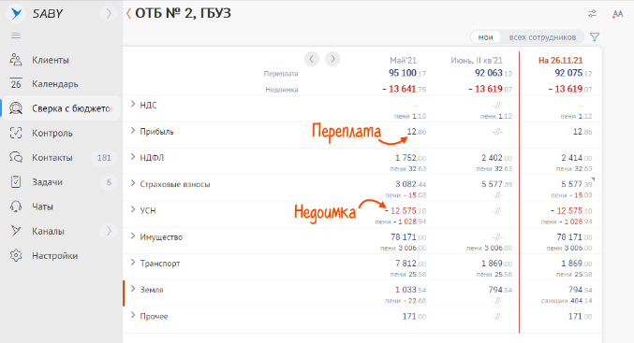
Task: Go to Чаты section
Action: 42,207
